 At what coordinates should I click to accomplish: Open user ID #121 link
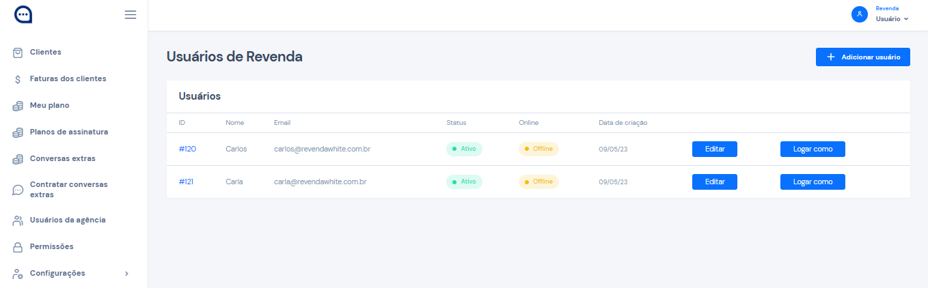click(187, 182)
